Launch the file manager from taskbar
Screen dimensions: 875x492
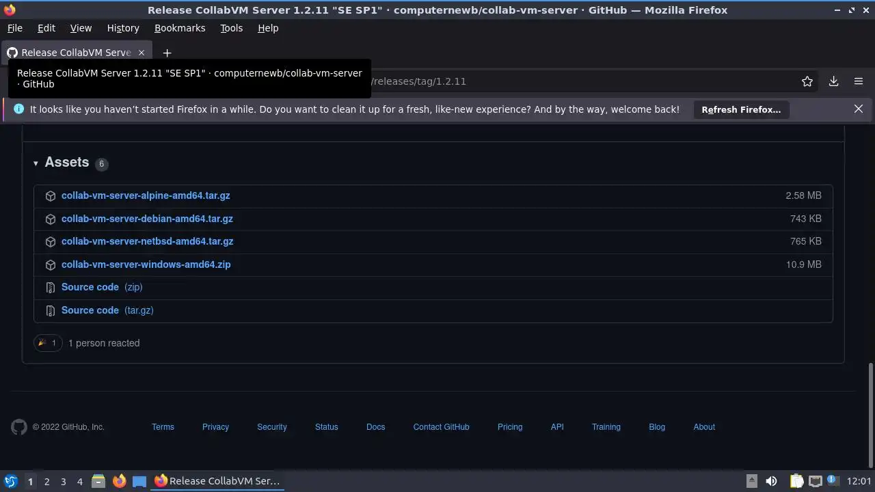point(98,481)
